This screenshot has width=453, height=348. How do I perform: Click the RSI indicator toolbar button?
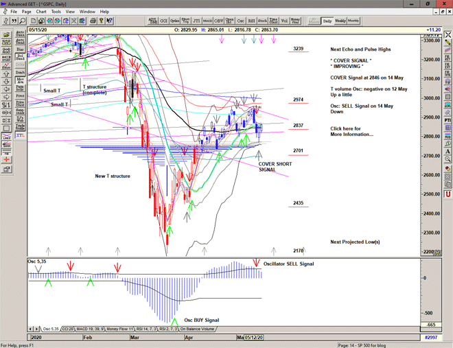tap(251, 21)
